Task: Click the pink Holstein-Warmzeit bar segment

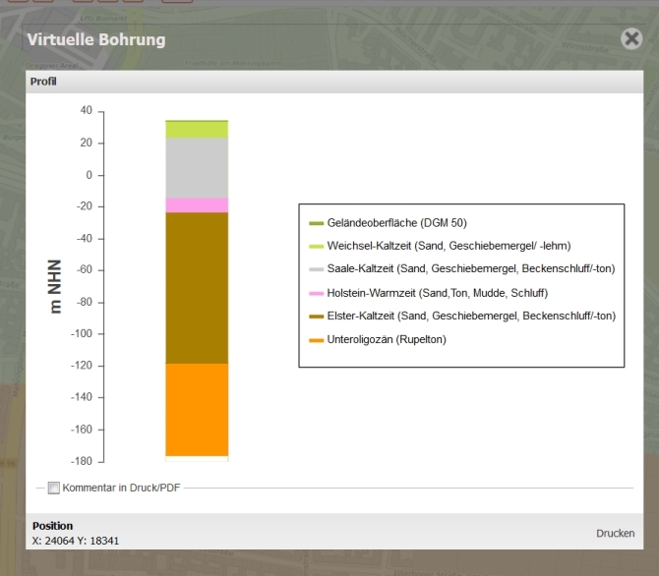Action: pos(197,205)
